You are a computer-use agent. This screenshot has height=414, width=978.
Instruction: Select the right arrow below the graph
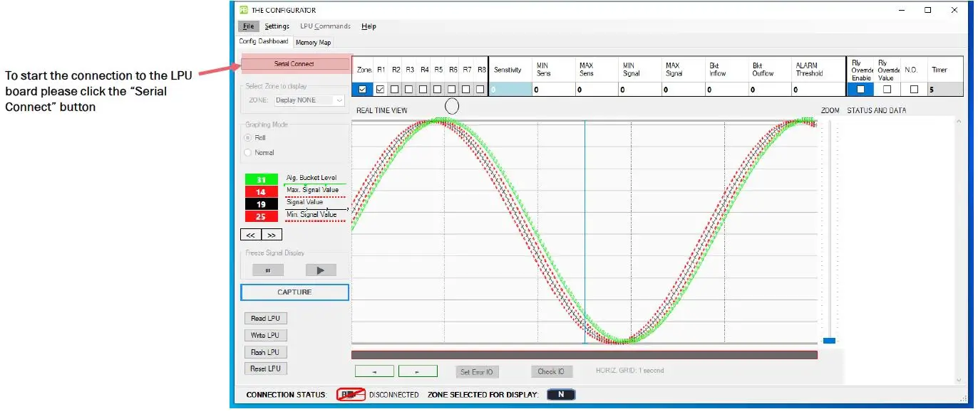418,371
